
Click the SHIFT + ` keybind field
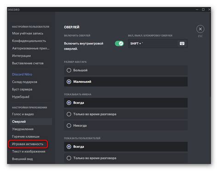tap(158, 44)
